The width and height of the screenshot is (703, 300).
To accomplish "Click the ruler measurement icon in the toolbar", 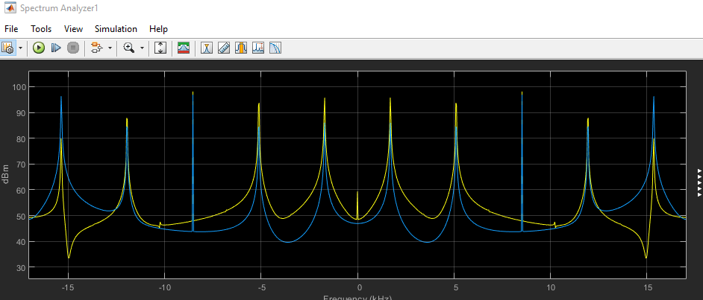I will 223,48.
